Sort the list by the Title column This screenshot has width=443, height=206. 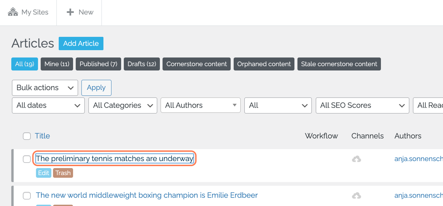[42, 136]
